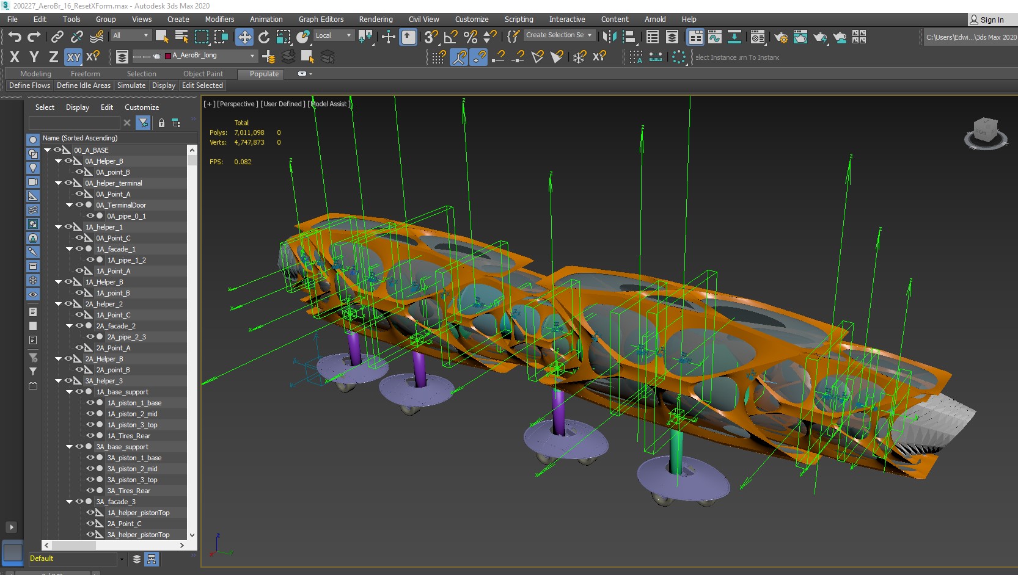Toggle the Angle Snap button
The image size is (1018, 575).
coord(450,37)
